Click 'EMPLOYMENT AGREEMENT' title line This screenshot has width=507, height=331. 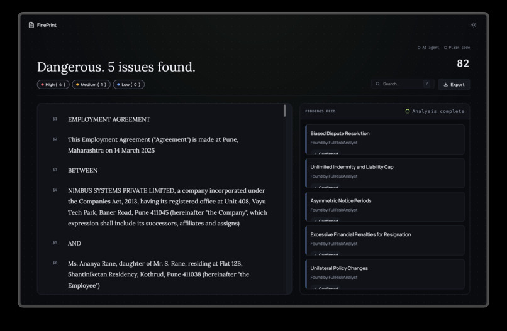[109, 119]
